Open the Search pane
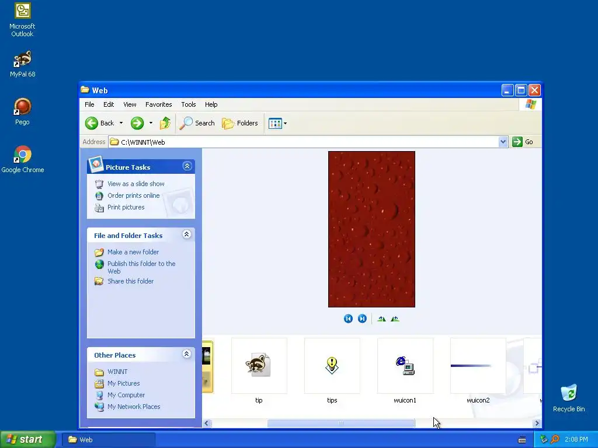Screen dimensions: 598x448 pyautogui.click(x=197, y=123)
